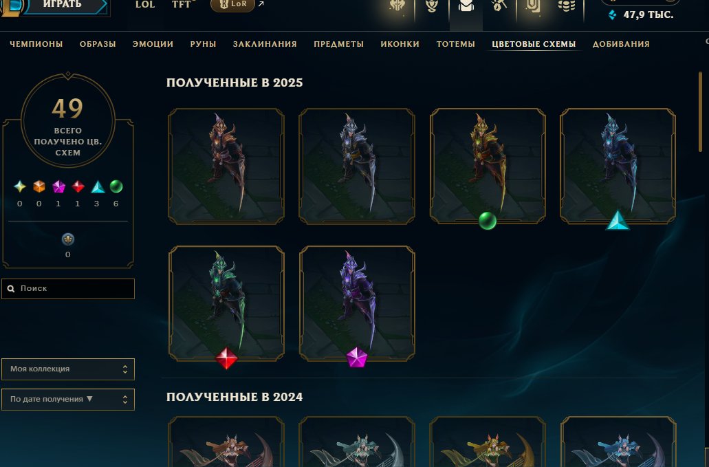The height and width of the screenshot is (467, 709).
Task: Expand the По дате получения sort dropdown
Action: pyautogui.click(x=68, y=399)
